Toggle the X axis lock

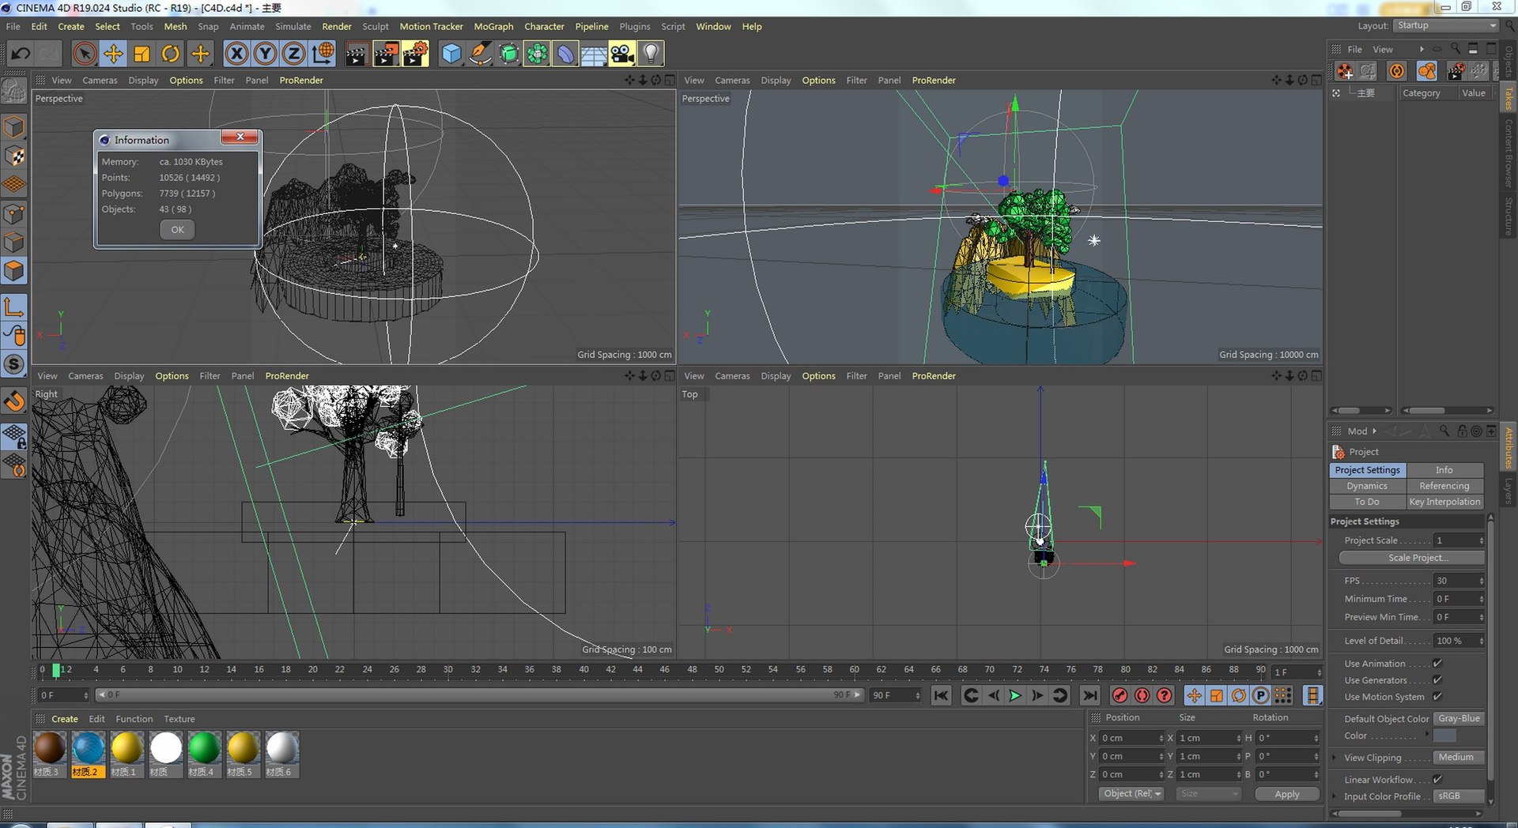coord(236,54)
